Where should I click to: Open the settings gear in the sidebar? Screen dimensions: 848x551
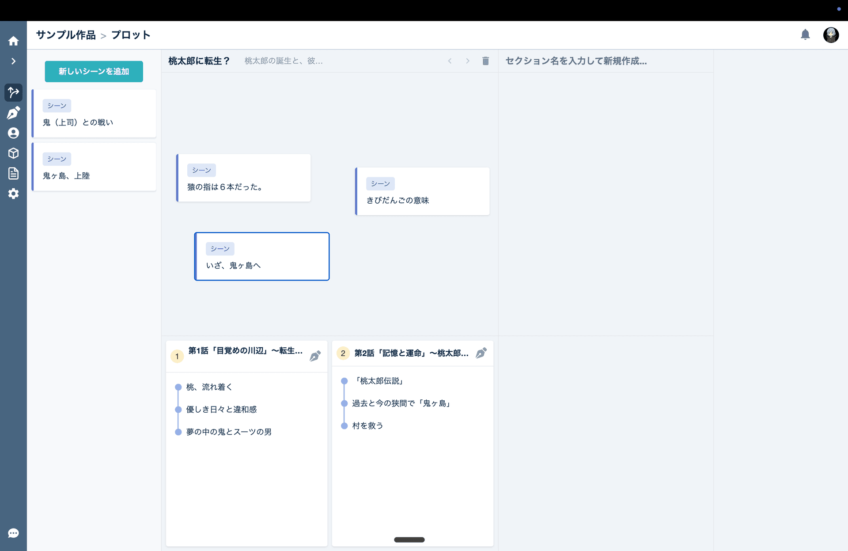tap(13, 194)
